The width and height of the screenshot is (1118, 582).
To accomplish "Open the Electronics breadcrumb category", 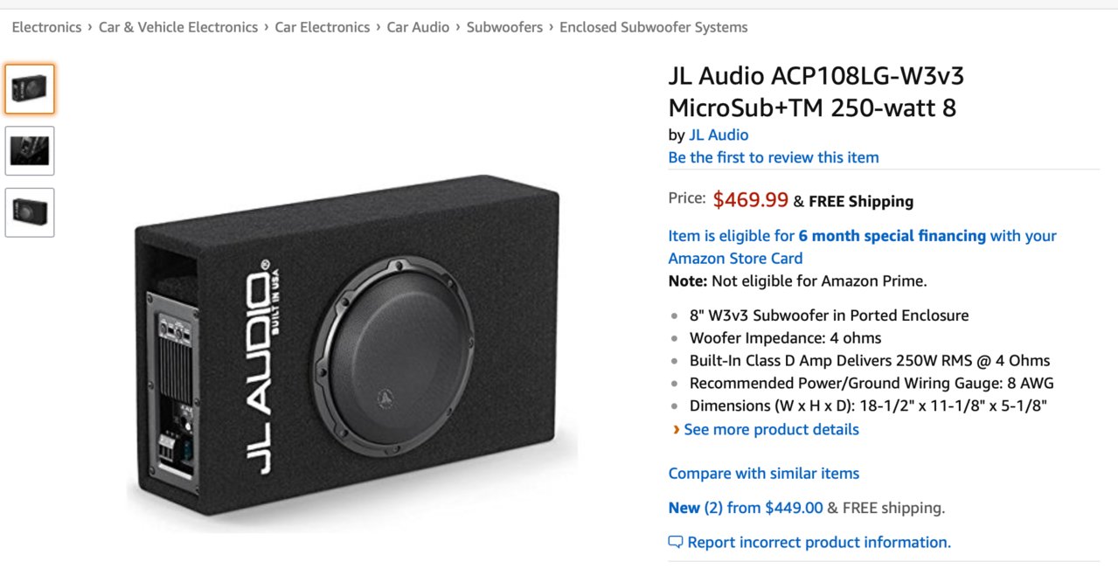I will 46,27.
